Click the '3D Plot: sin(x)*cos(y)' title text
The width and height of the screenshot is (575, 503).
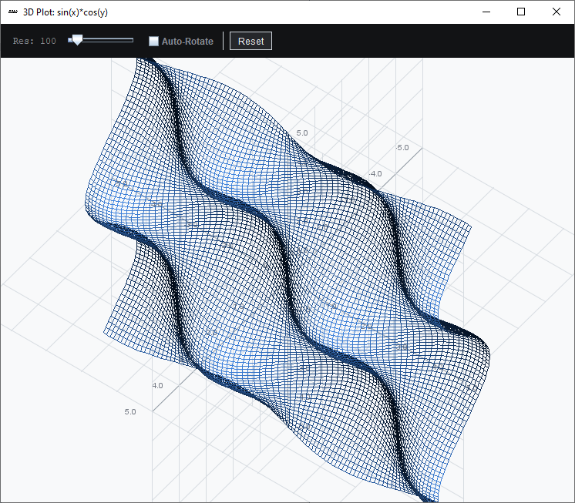[66, 12]
